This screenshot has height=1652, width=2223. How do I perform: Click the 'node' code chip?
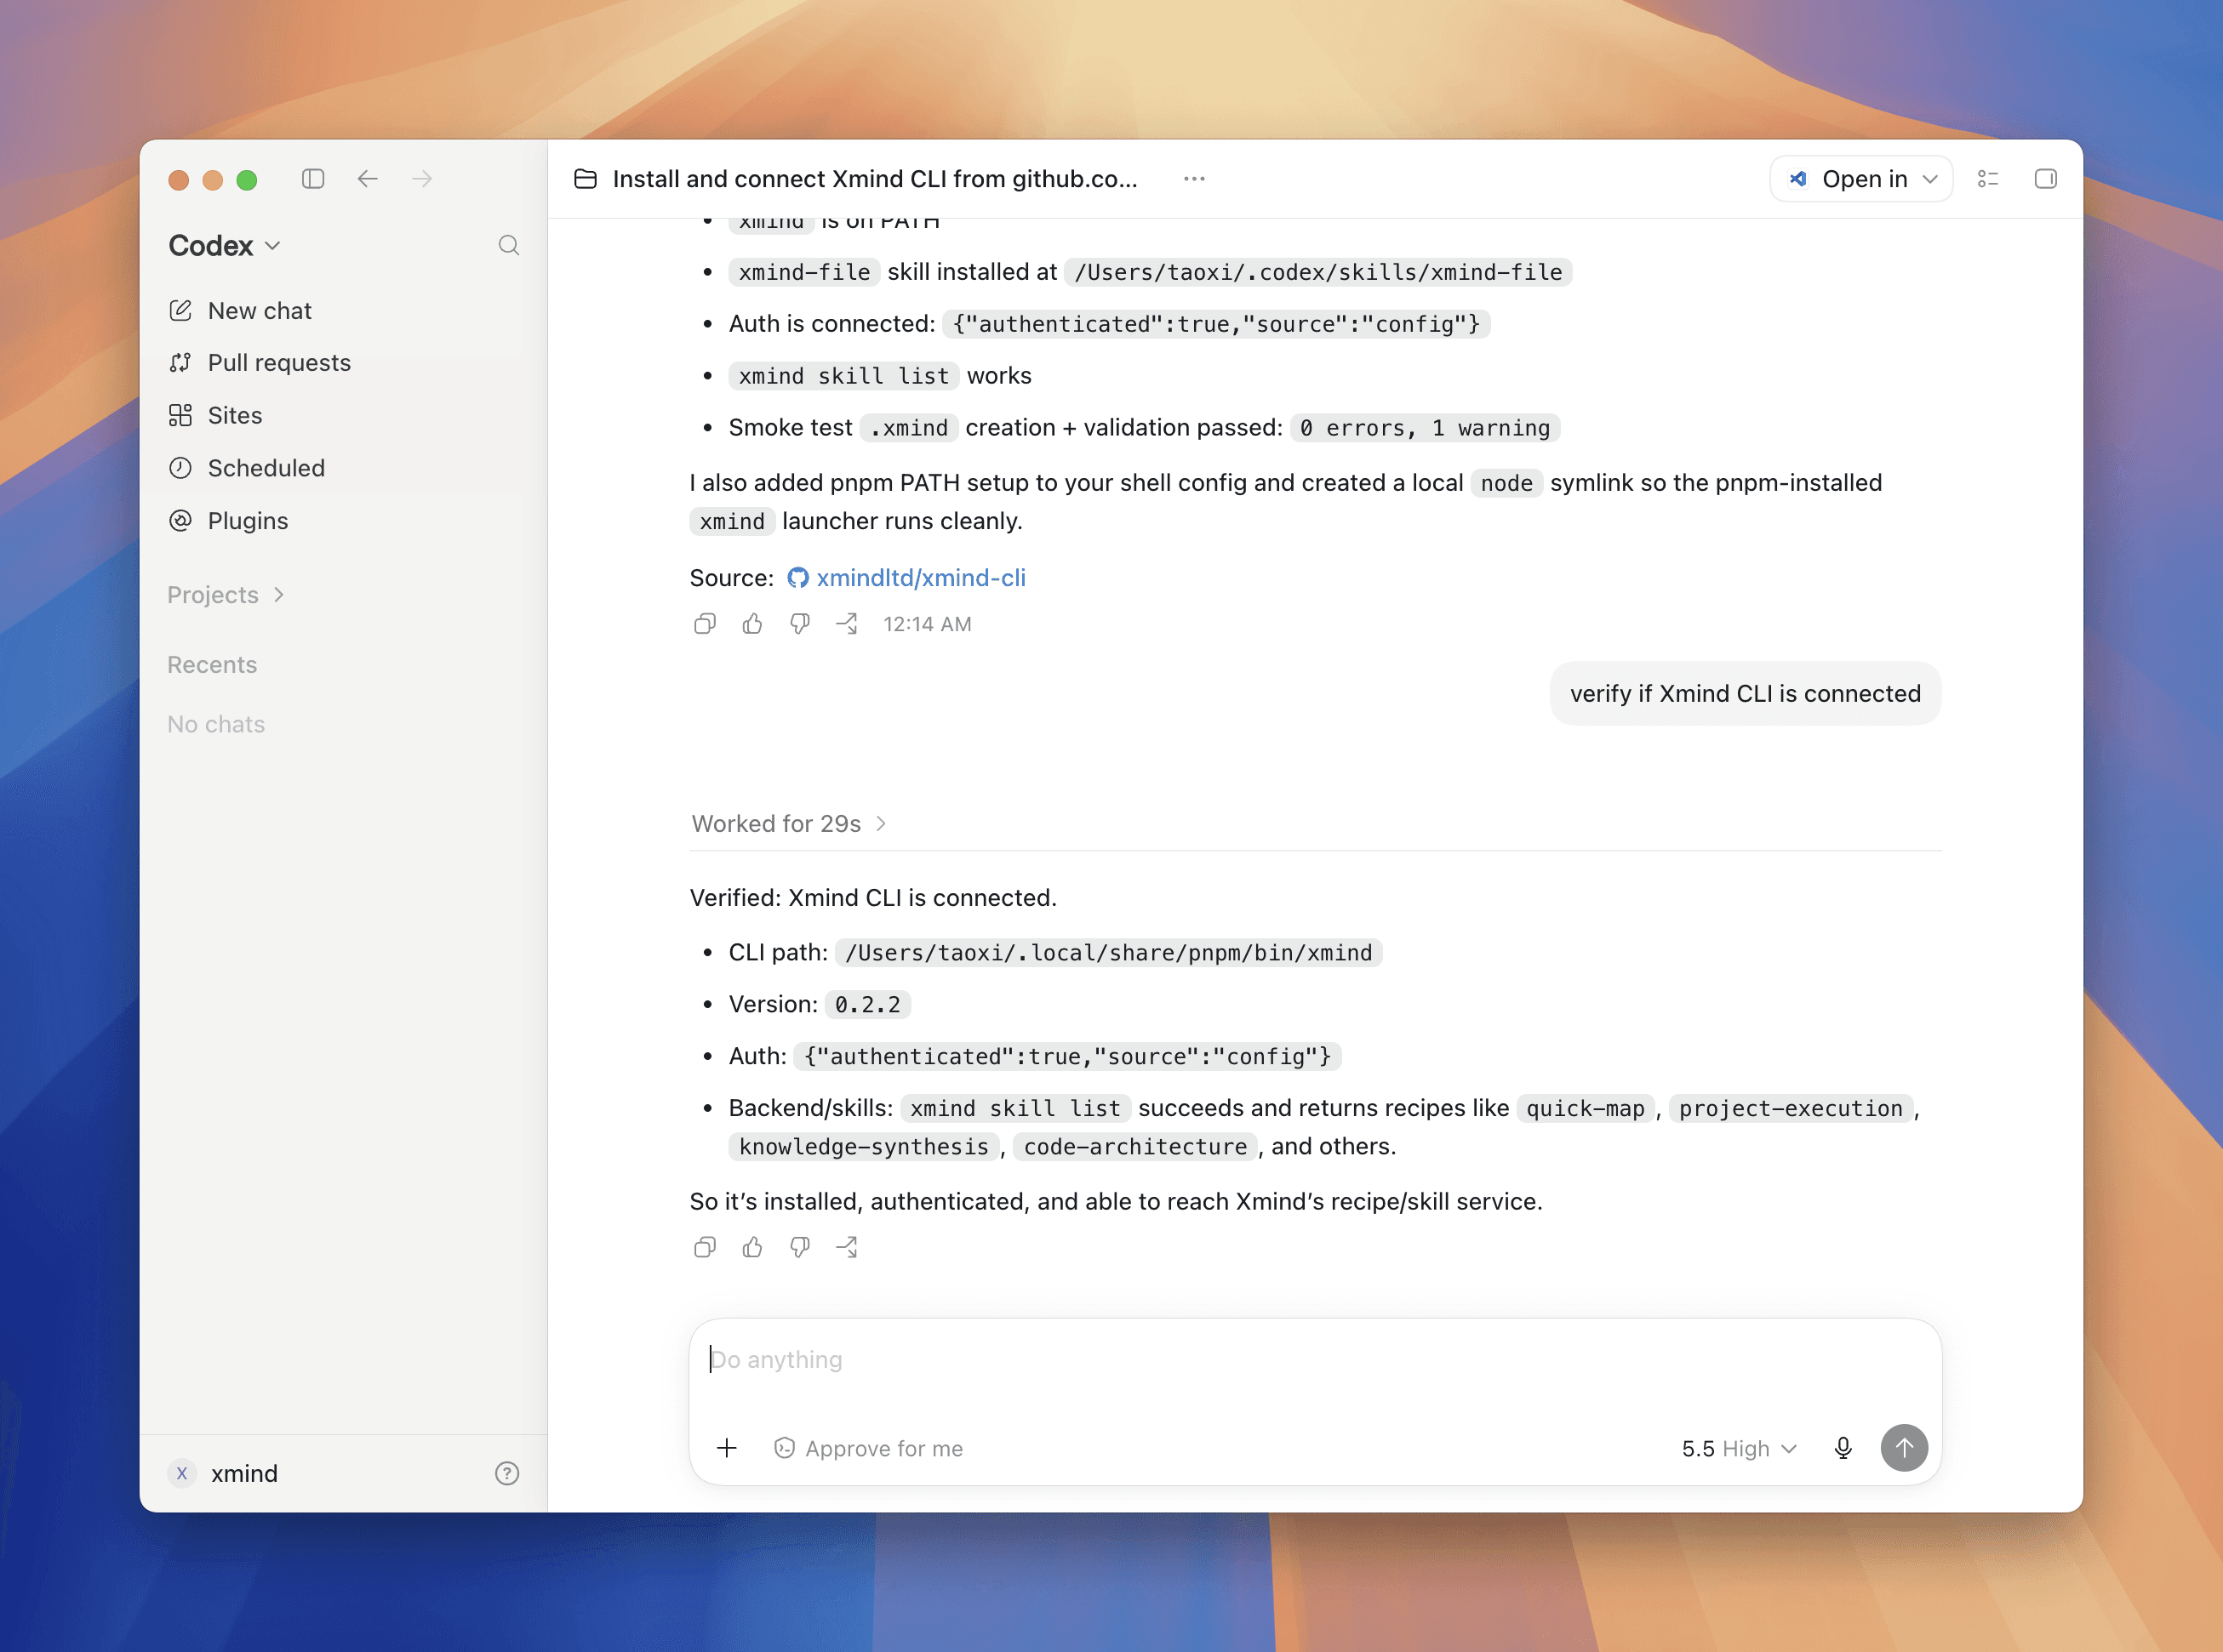click(1506, 484)
